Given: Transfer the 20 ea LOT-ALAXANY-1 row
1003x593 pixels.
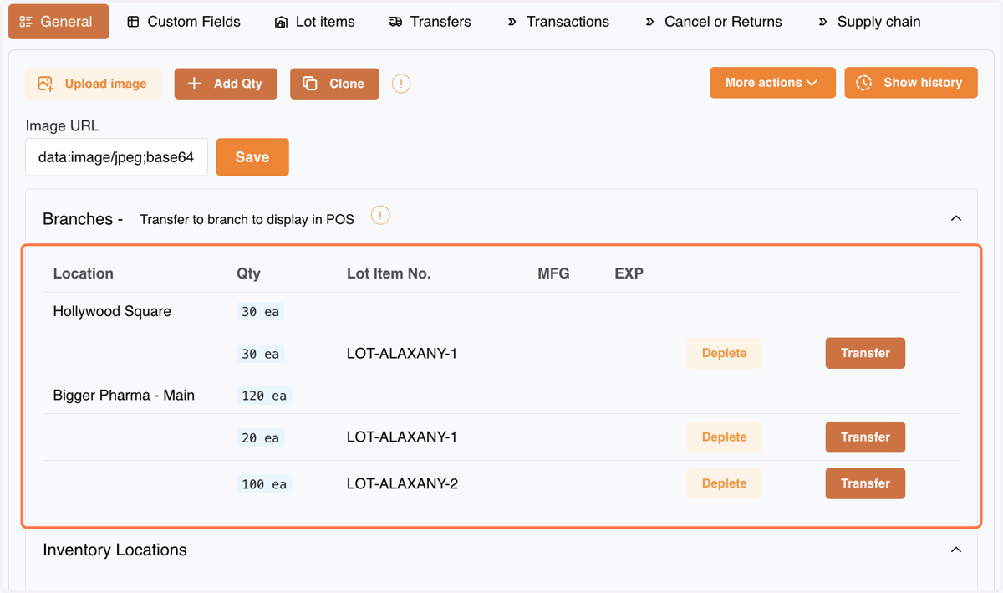Looking at the screenshot, I should [865, 437].
